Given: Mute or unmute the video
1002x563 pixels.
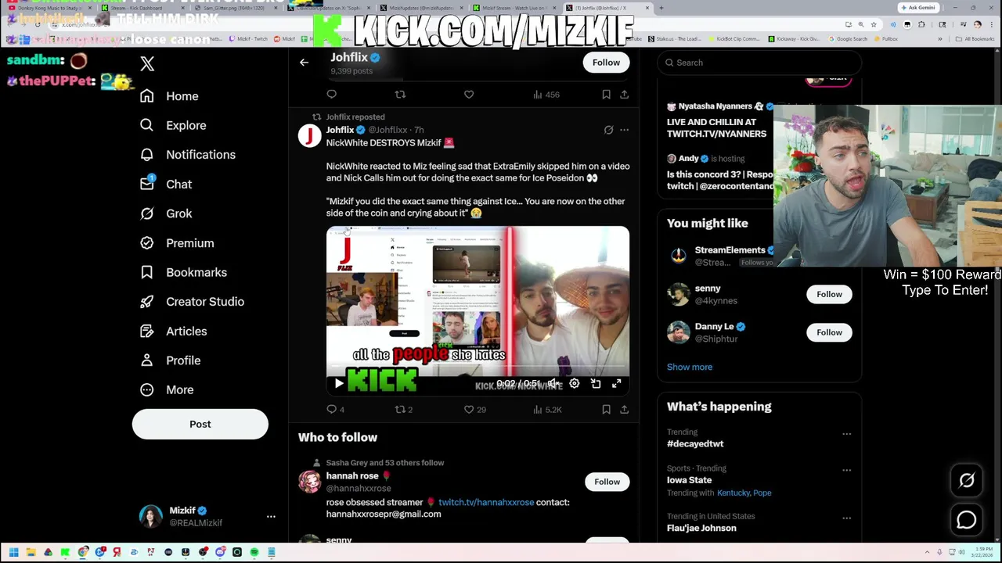Looking at the screenshot, I should point(553,384).
